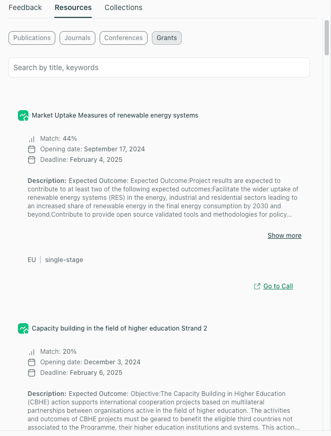The image size is (331, 436).
Task: Follow the Go to Call link
Action: coord(278,286)
